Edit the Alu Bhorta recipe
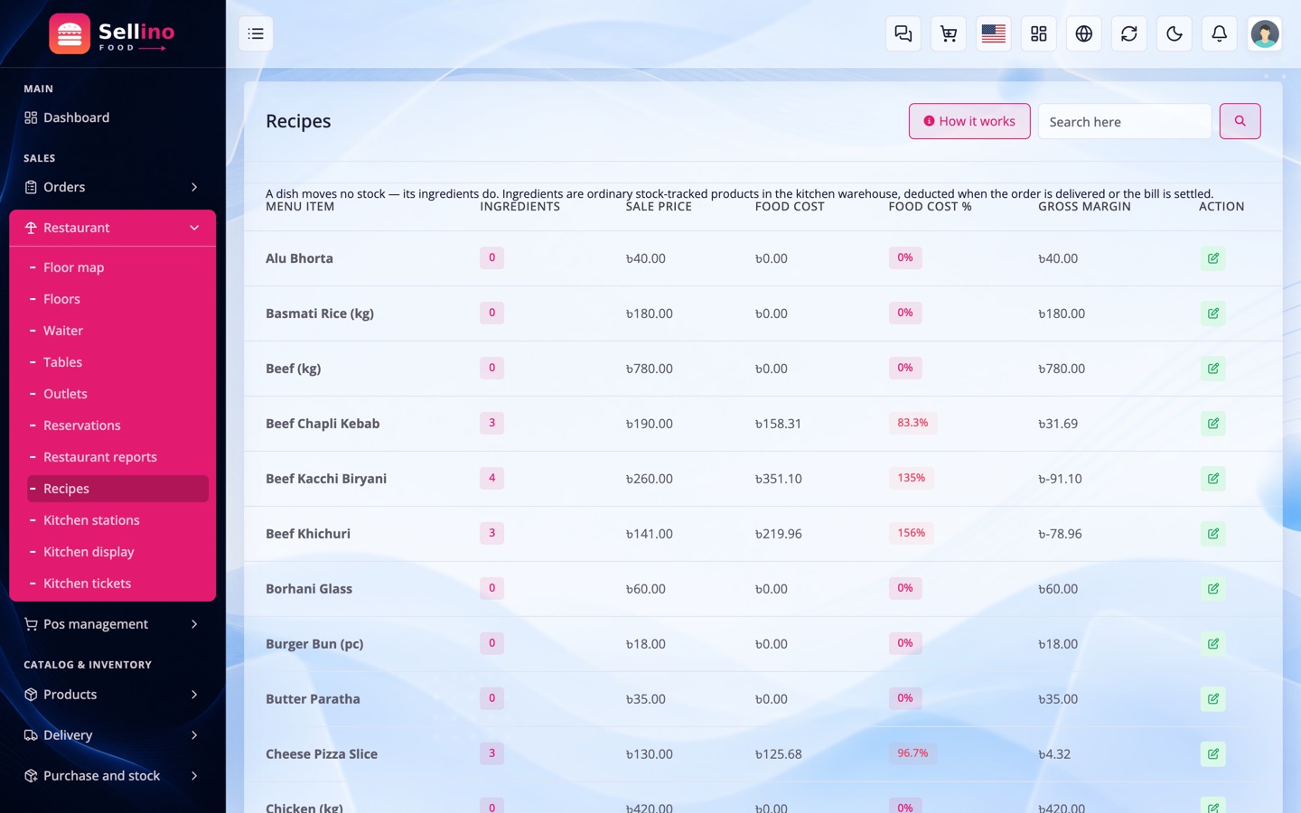Image resolution: width=1301 pixels, height=813 pixels. [1213, 258]
